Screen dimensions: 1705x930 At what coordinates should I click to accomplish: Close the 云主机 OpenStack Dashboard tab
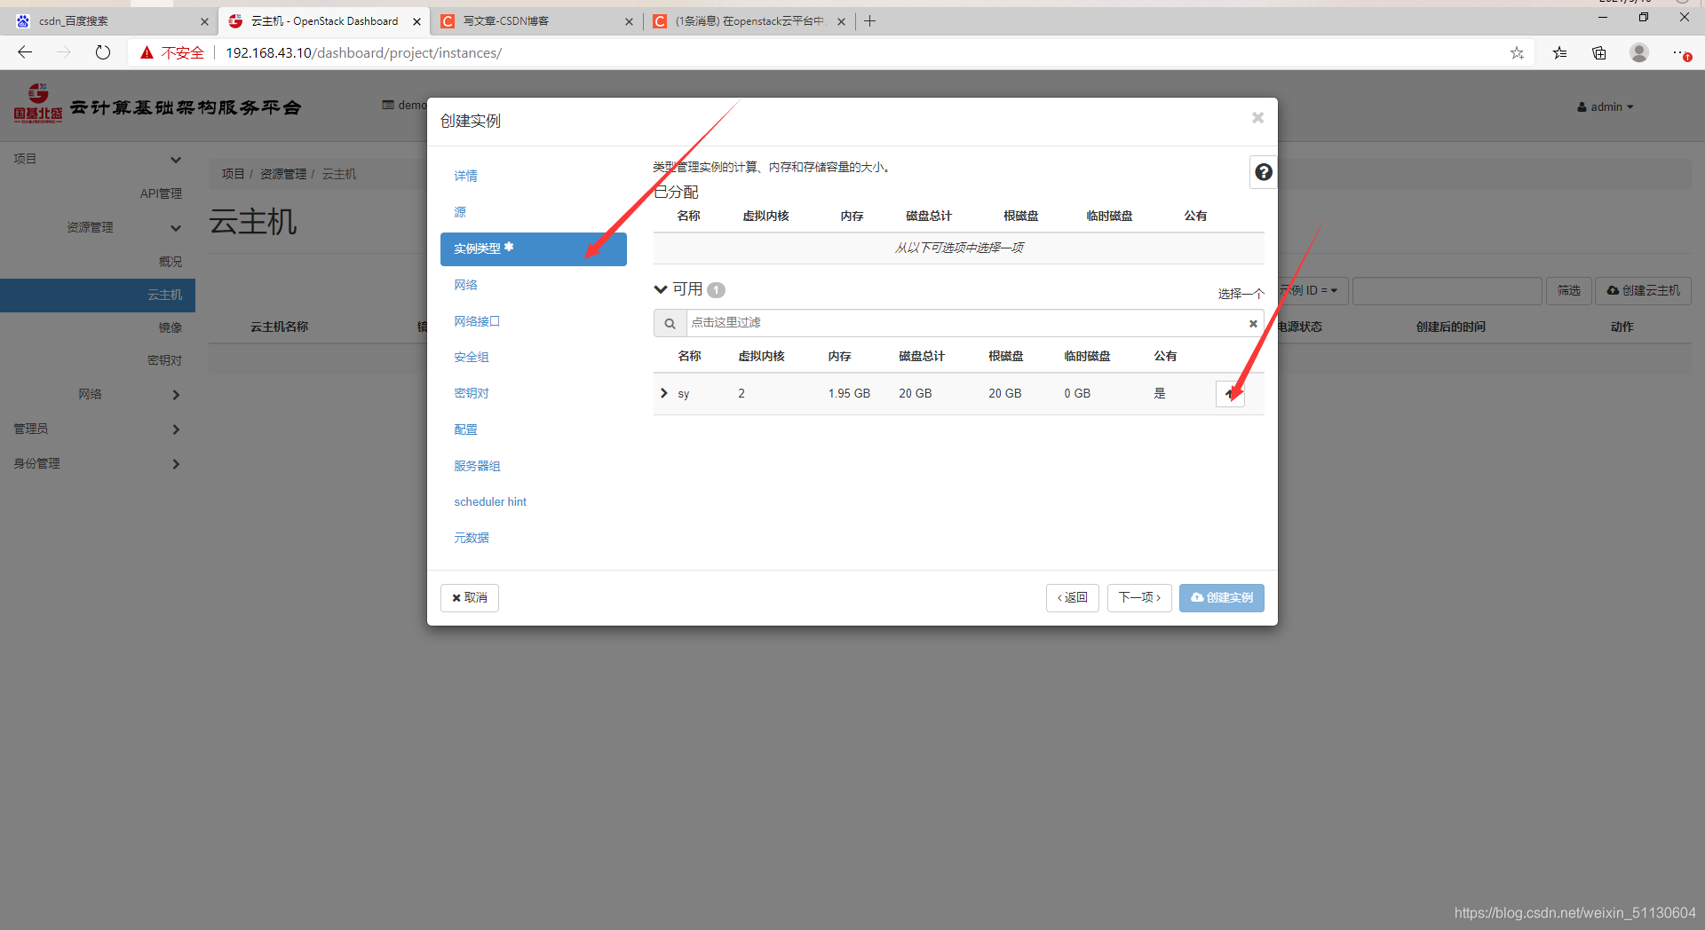click(x=416, y=21)
